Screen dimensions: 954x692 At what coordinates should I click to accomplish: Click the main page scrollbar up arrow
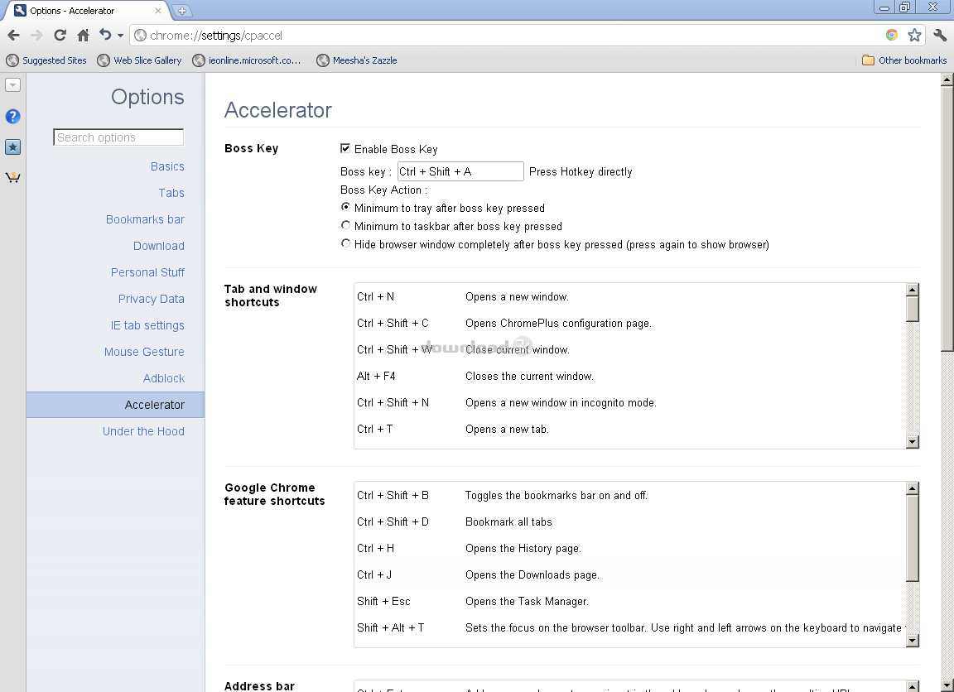947,79
